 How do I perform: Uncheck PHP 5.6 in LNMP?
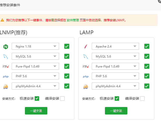[x=67, y=76]
